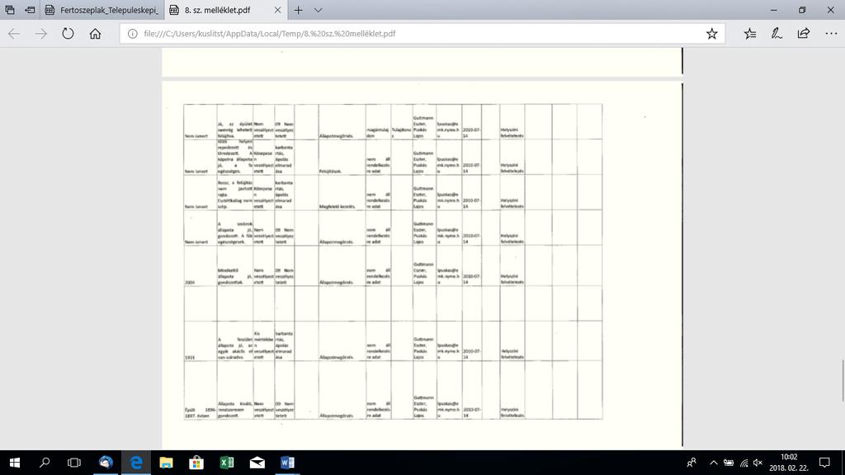Switch to Word from the taskbar
The width and height of the screenshot is (845, 475).
click(x=287, y=463)
